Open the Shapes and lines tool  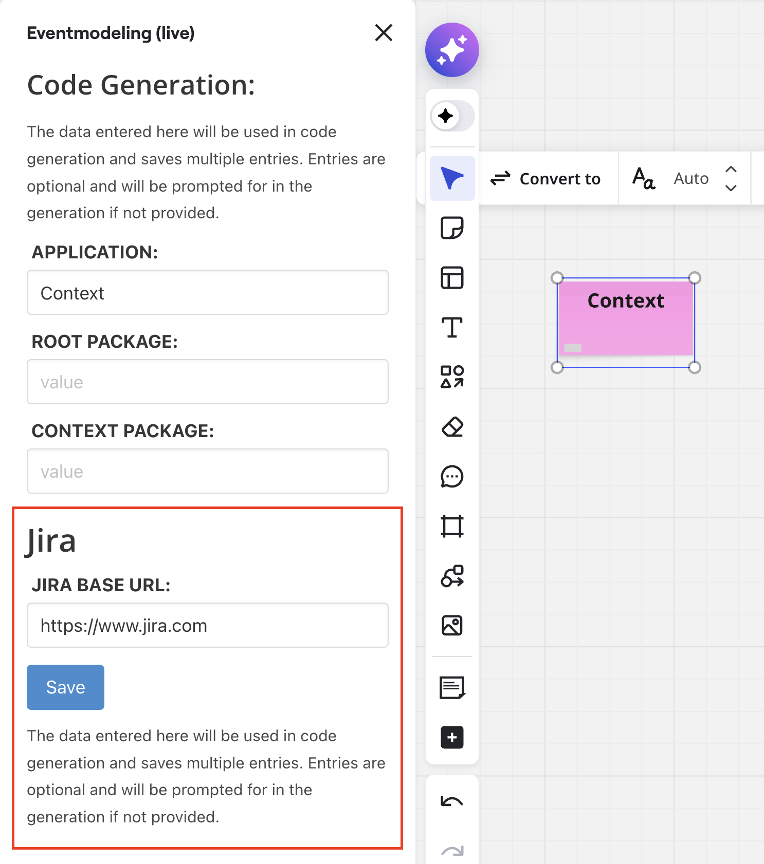[452, 377]
